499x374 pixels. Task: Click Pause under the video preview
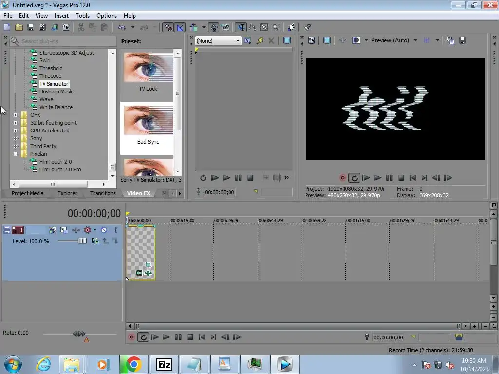click(389, 178)
